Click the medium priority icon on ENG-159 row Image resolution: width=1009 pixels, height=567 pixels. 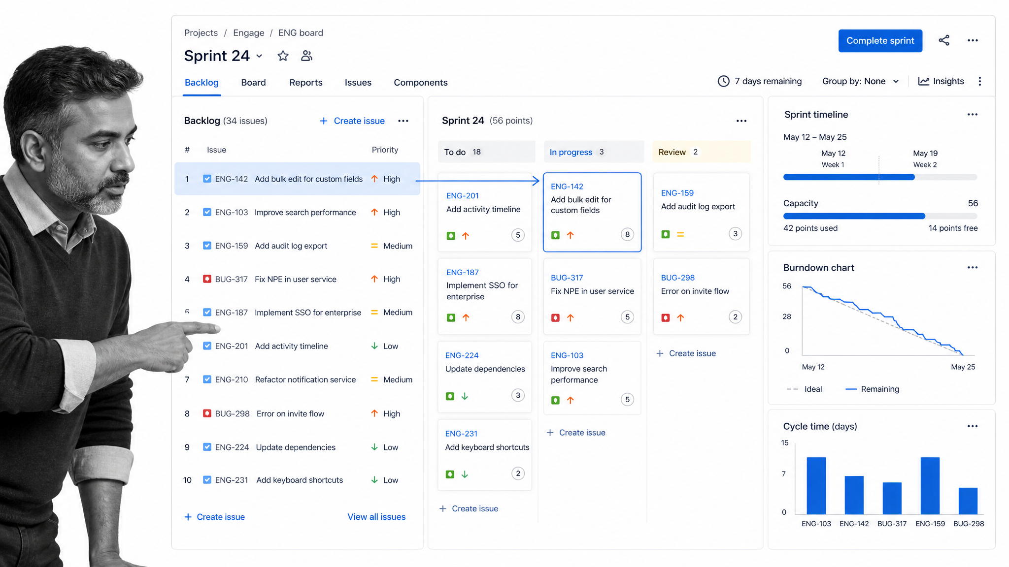[374, 246]
